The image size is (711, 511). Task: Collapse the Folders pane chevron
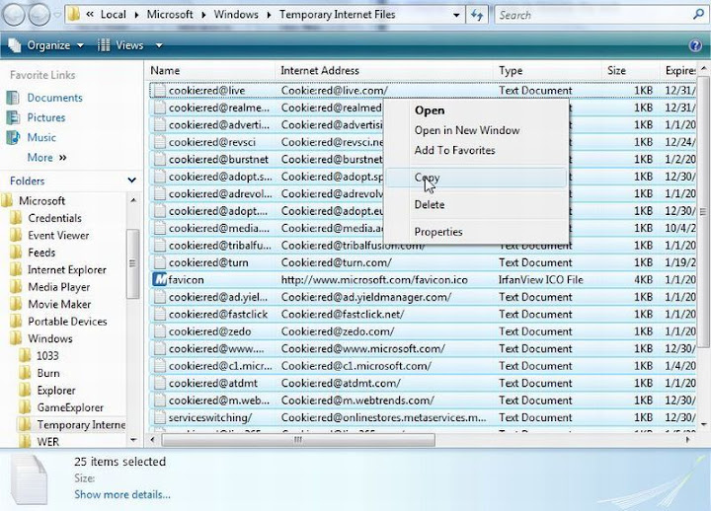132,181
